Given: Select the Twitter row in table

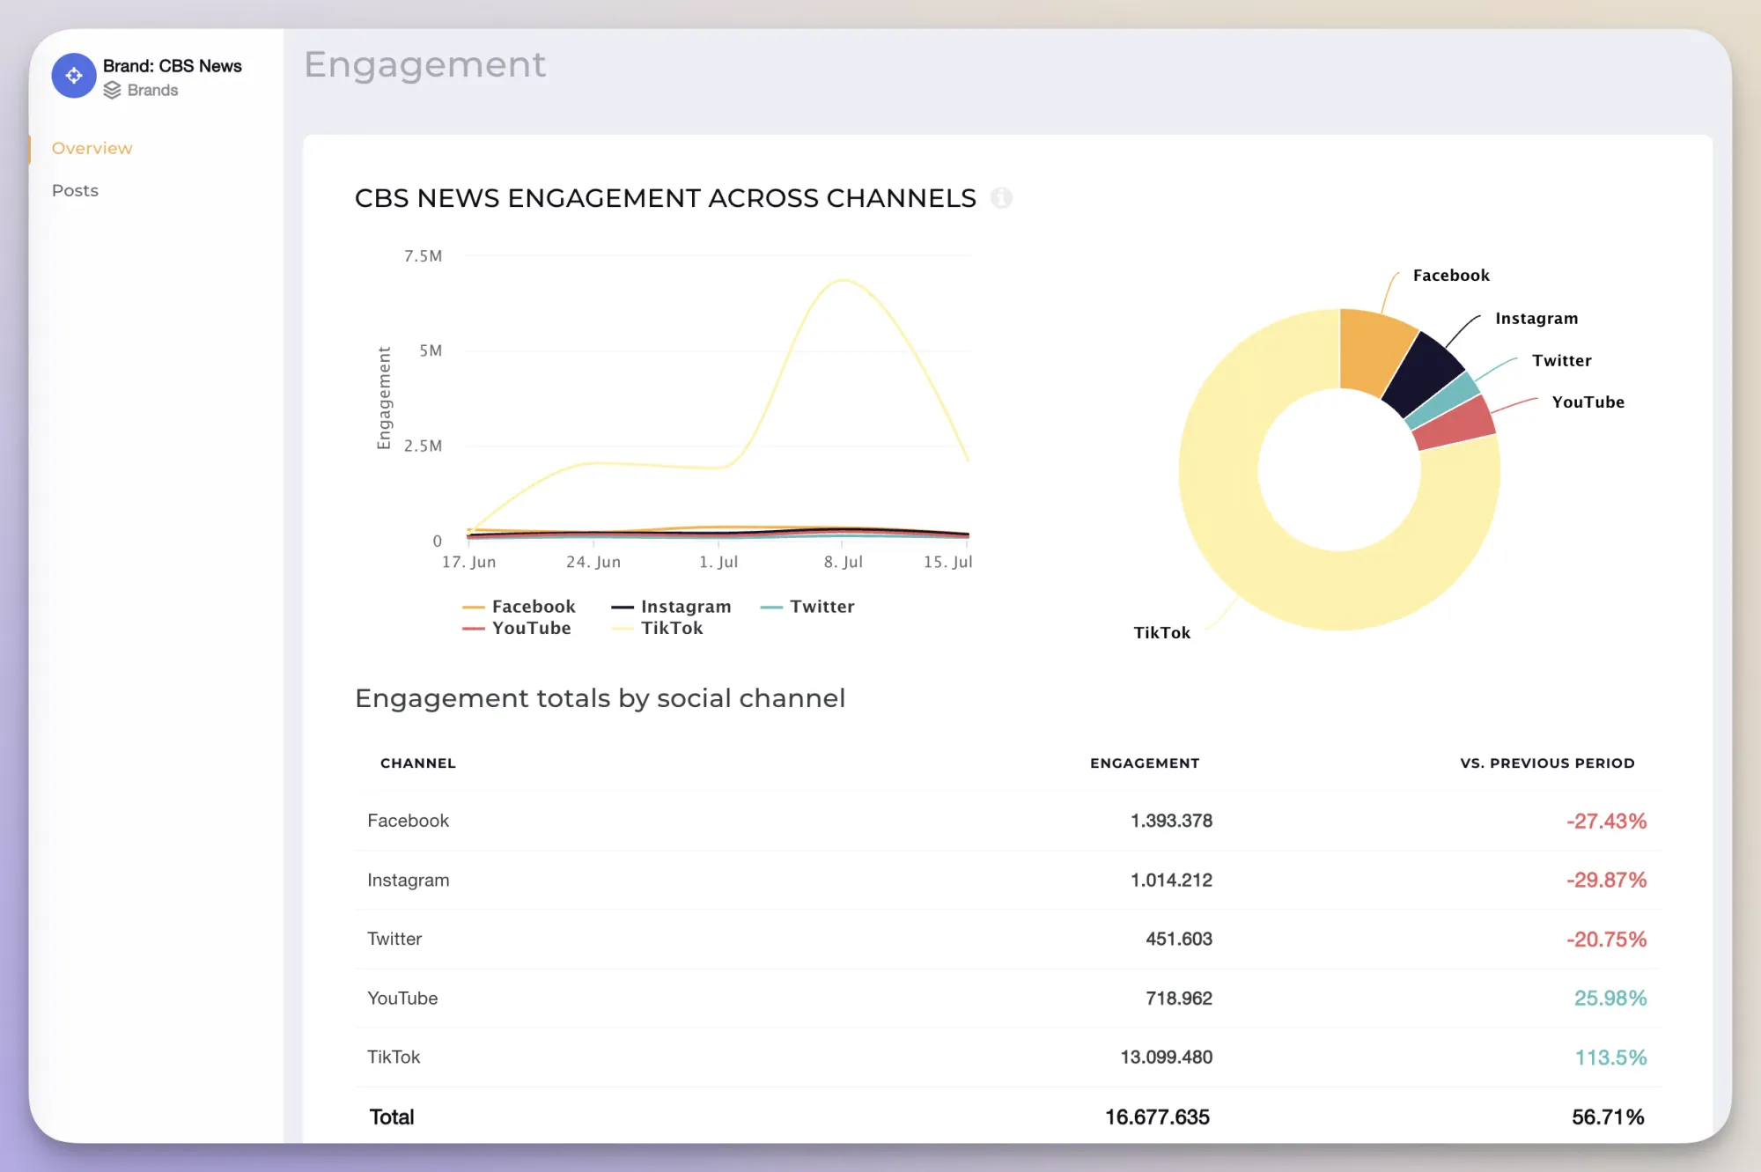Looking at the screenshot, I should pyautogui.click(x=1007, y=940).
